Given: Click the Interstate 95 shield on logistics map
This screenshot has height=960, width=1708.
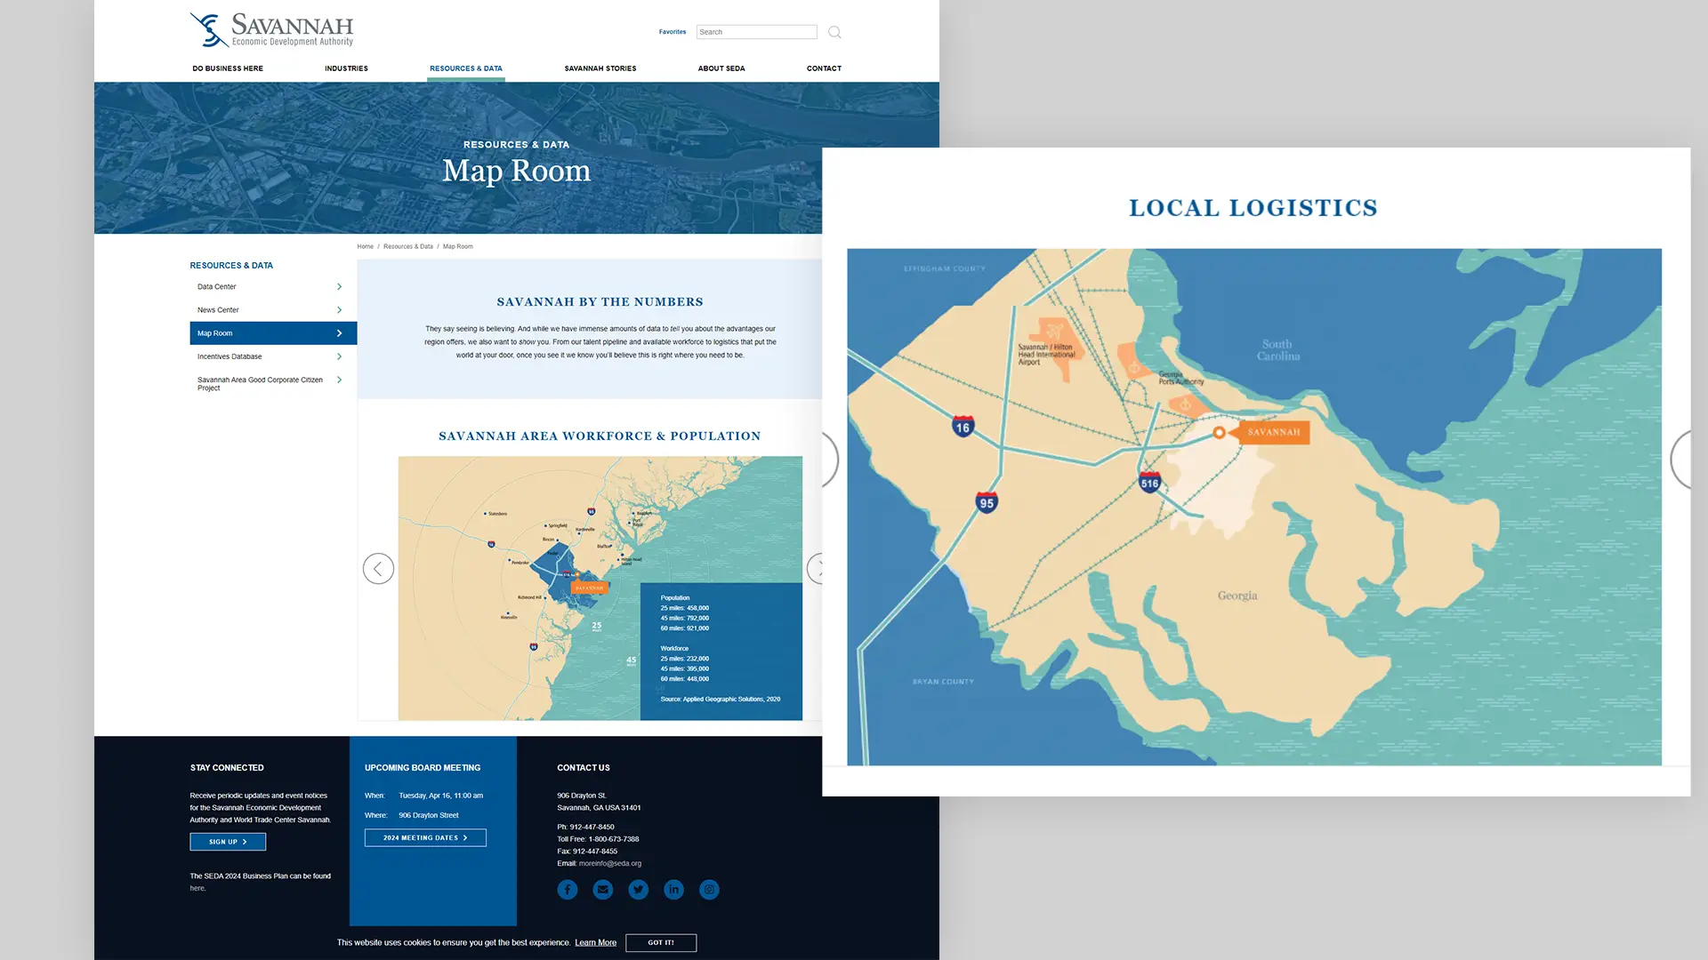Looking at the screenshot, I should tap(987, 502).
